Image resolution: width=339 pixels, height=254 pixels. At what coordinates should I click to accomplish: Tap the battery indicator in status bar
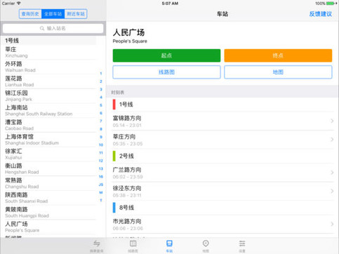click(331, 4)
